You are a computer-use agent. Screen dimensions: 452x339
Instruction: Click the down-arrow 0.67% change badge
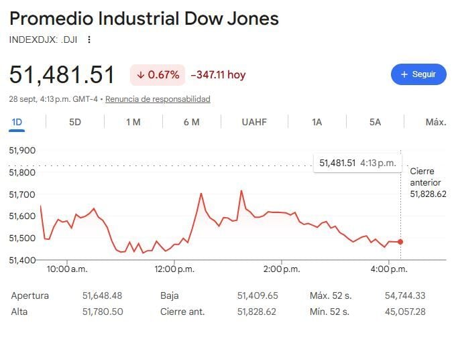coord(158,75)
